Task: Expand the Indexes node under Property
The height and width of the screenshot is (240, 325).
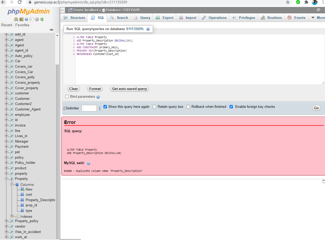Action: (12, 216)
